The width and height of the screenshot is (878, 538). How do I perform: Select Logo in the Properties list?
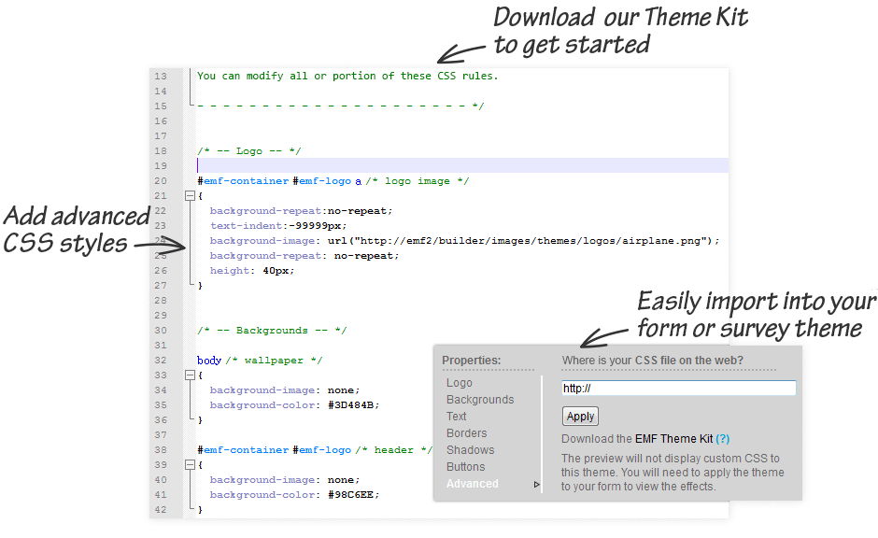tap(460, 383)
